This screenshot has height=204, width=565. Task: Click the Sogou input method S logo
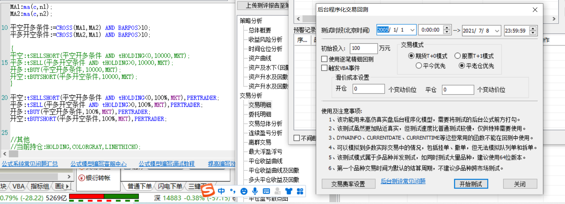(x=207, y=191)
